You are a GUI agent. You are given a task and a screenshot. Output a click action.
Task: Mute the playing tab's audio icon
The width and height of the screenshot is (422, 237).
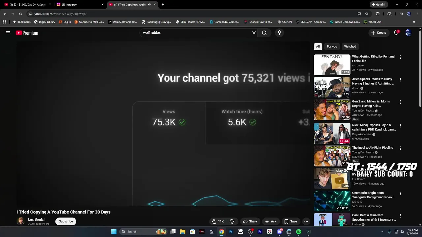coord(149,5)
